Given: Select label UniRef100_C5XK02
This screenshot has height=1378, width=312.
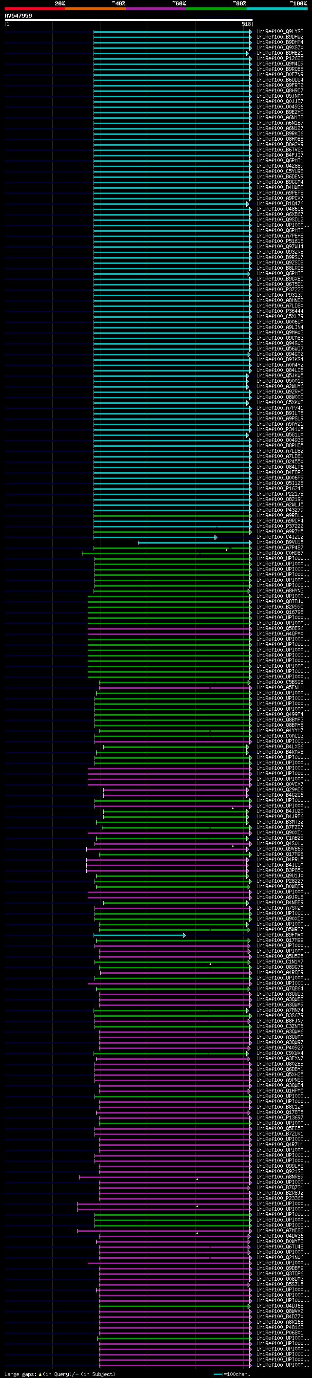Looking at the screenshot, I should (x=280, y=402).
